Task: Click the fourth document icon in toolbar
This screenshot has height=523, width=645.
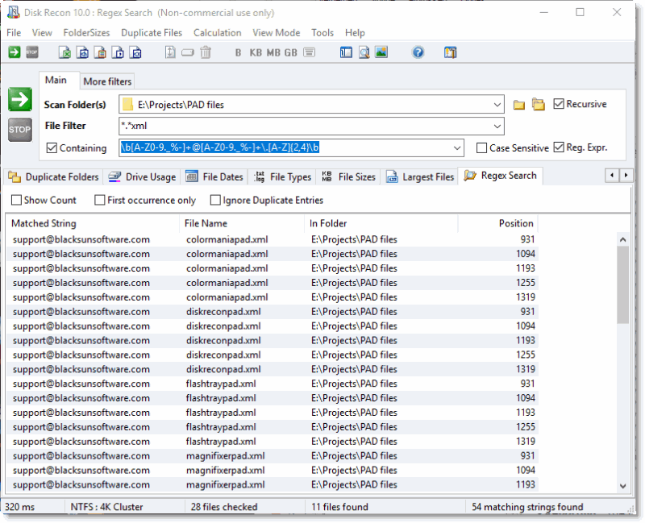Action: click(x=118, y=52)
